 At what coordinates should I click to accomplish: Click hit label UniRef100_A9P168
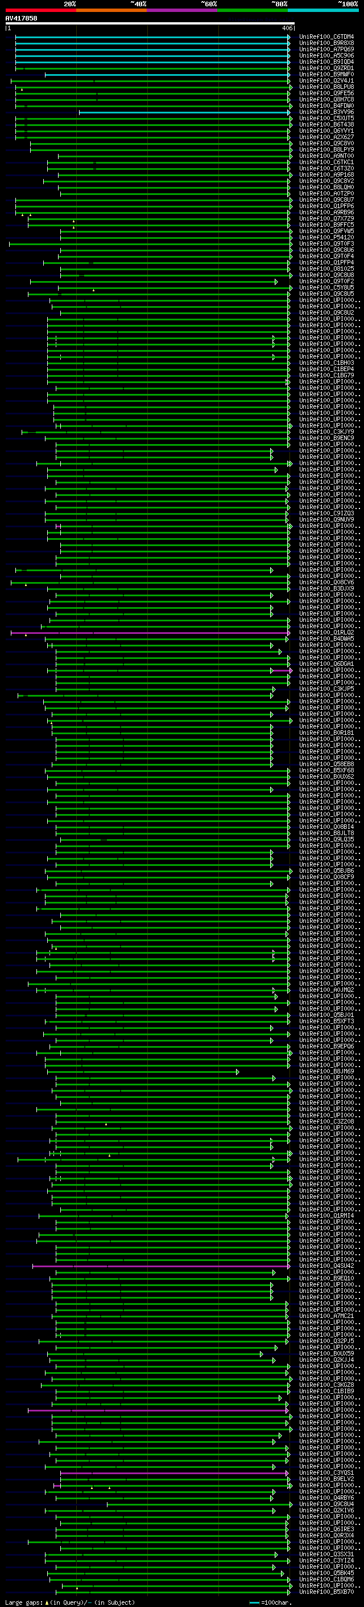click(x=326, y=174)
